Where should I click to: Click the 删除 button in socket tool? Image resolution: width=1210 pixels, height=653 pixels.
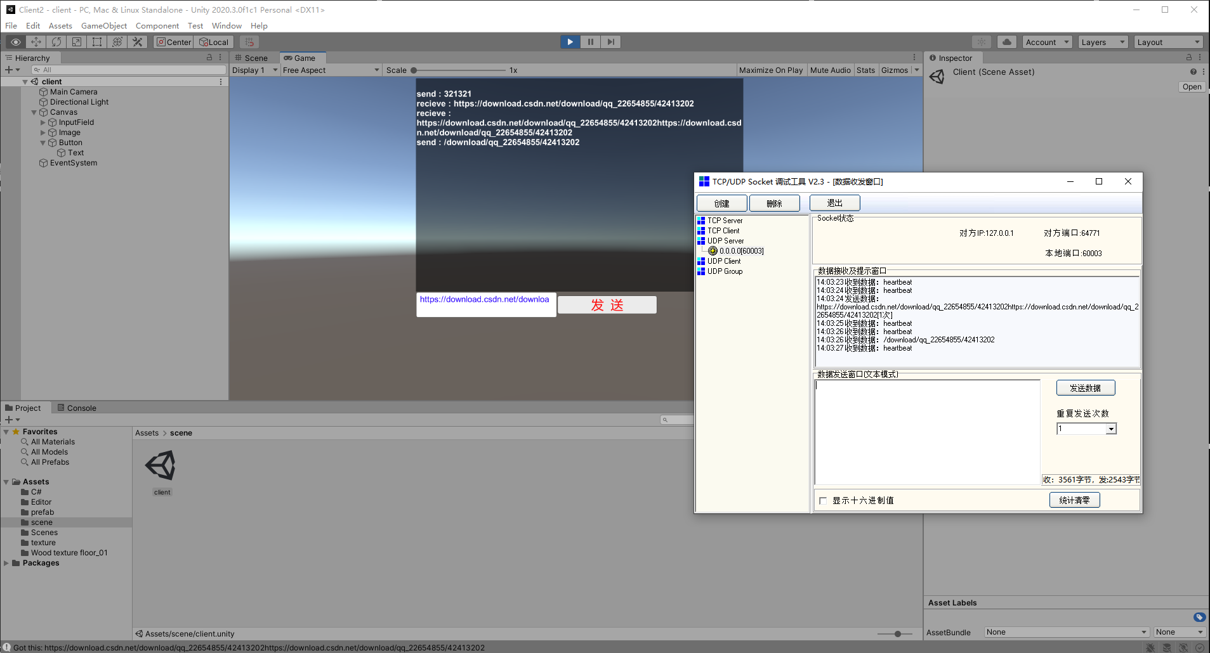(x=775, y=204)
